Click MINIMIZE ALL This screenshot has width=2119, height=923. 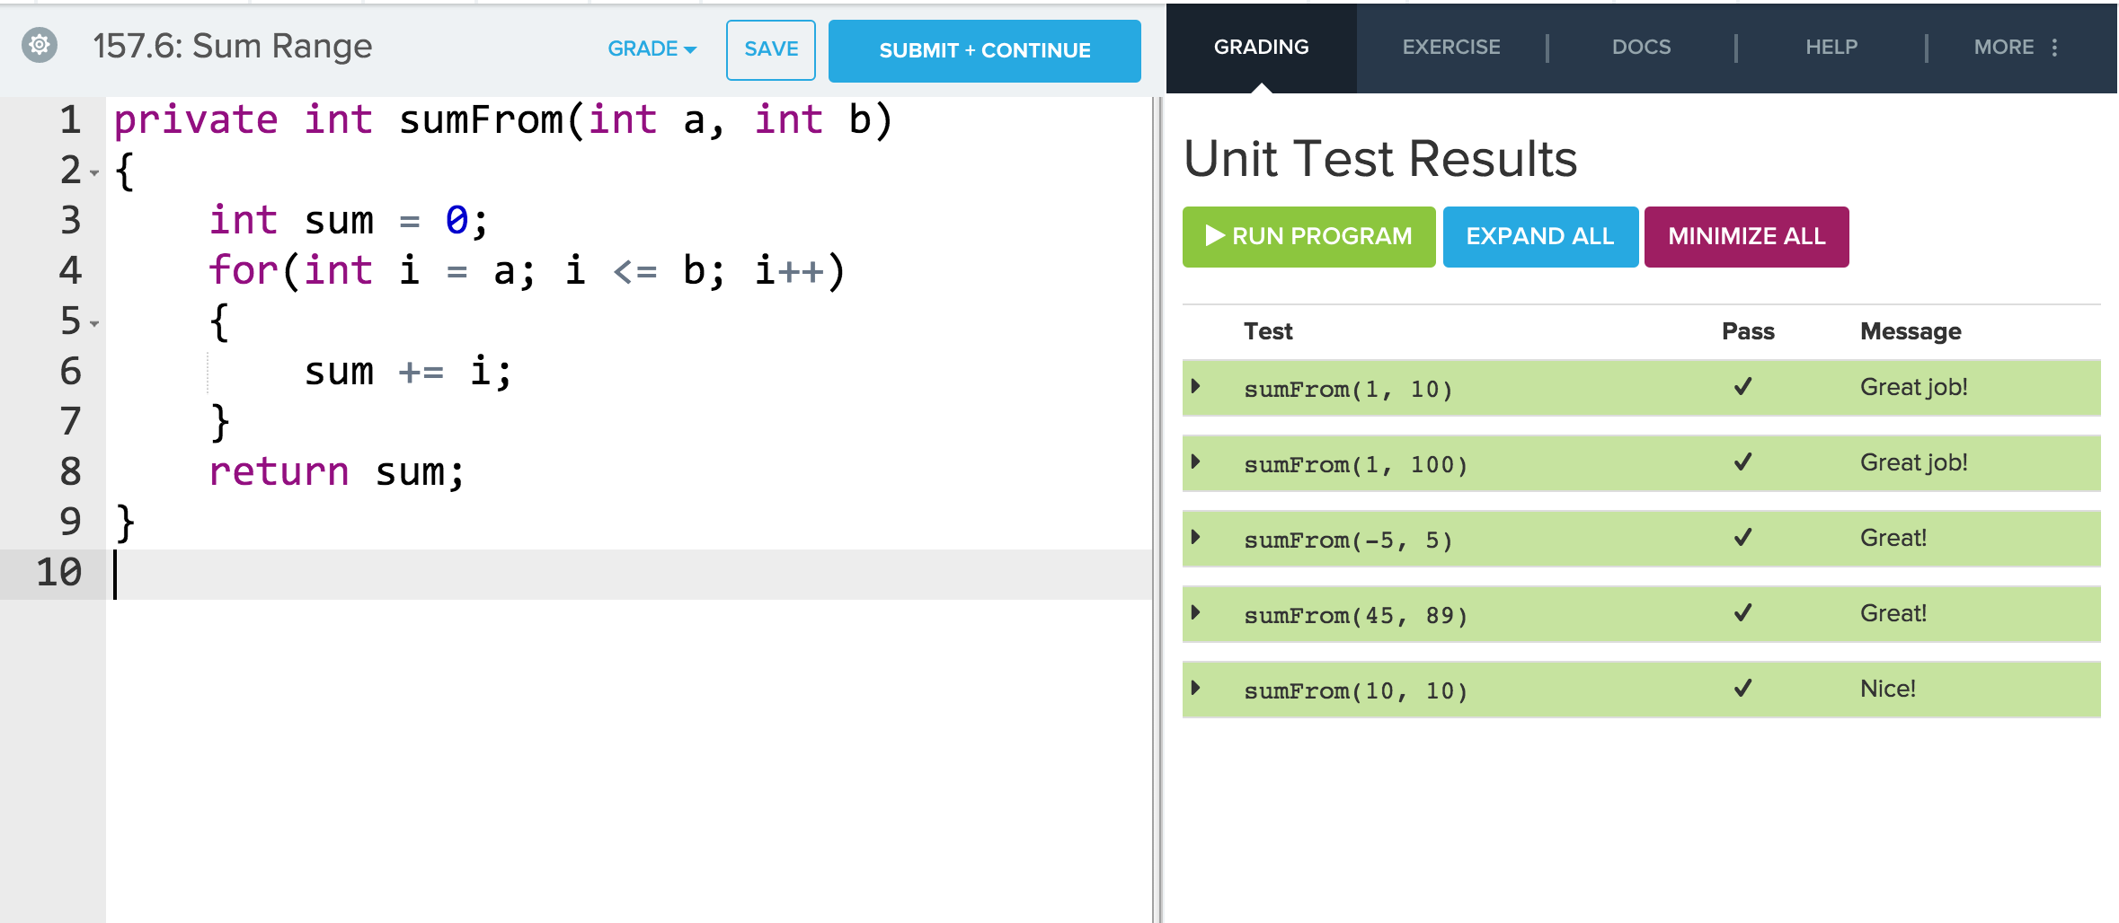pyautogui.click(x=1746, y=237)
